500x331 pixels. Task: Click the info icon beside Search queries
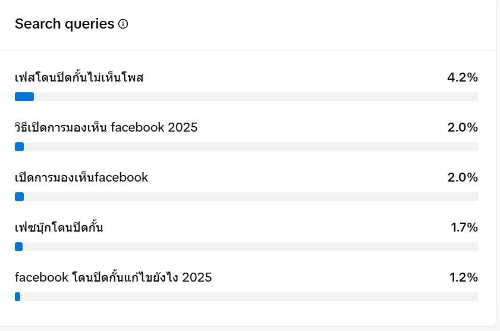click(x=123, y=24)
